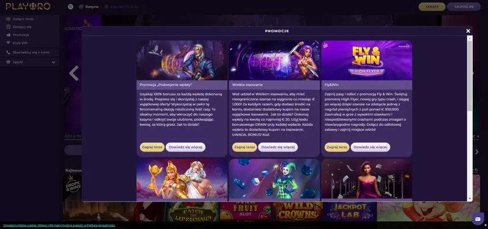Click the Dołącz teraz sidebar icon
The width and height of the screenshot is (488, 229).
[x=8, y=19]
